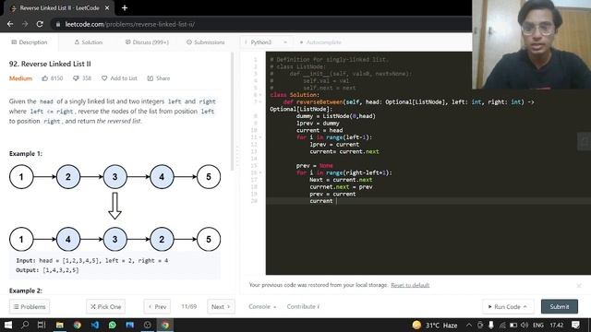Fold the class Solution code block

coord(260,95)
